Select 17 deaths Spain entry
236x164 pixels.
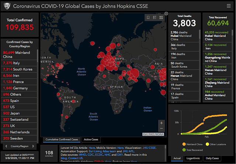[x=184, y=96]
